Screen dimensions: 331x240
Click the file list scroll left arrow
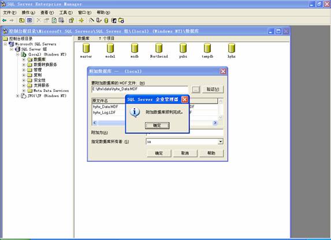coord(95,123)
